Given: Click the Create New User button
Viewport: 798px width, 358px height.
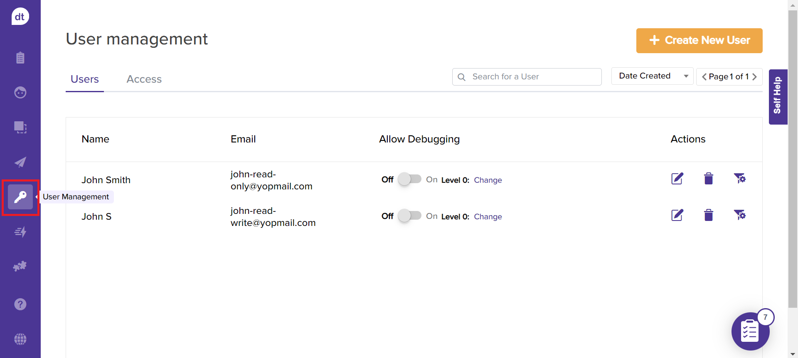Looking at the screenshot, I should point(699,41).
